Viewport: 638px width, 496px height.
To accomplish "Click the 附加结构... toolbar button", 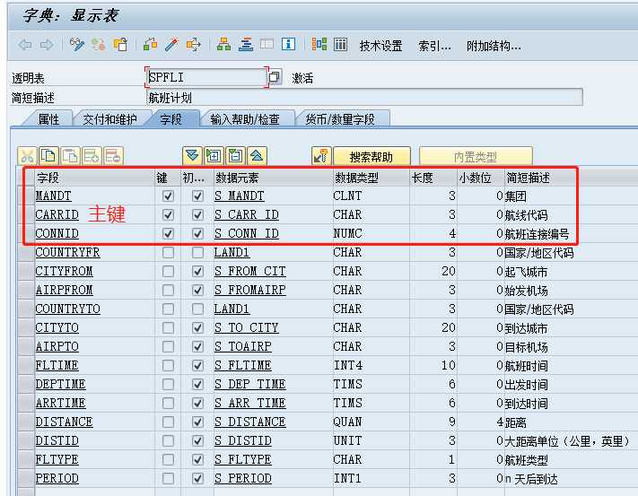I will pyautogui.click(x=494, y=46).
